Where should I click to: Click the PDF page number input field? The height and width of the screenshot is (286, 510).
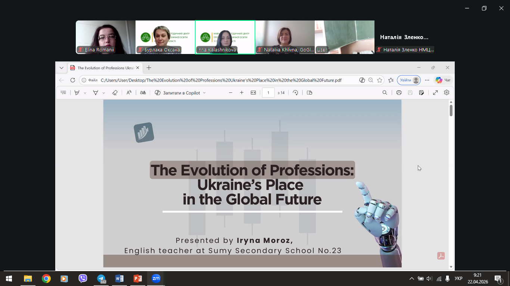[x=268, y=93]
